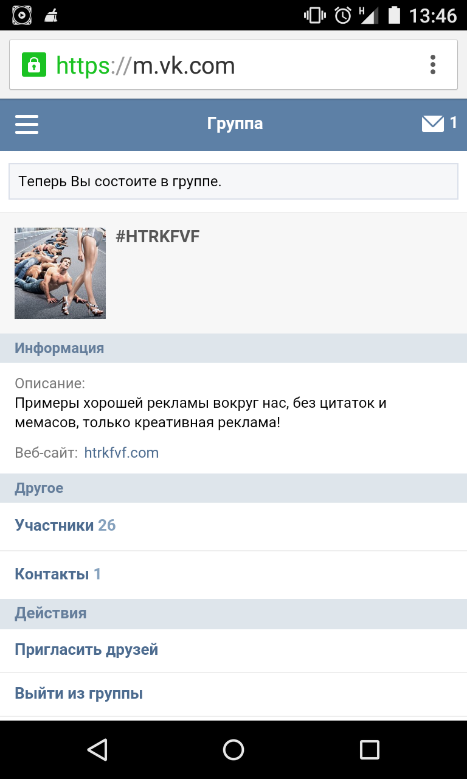
Task: Tap the Android home button
Action: pos(233,749)
